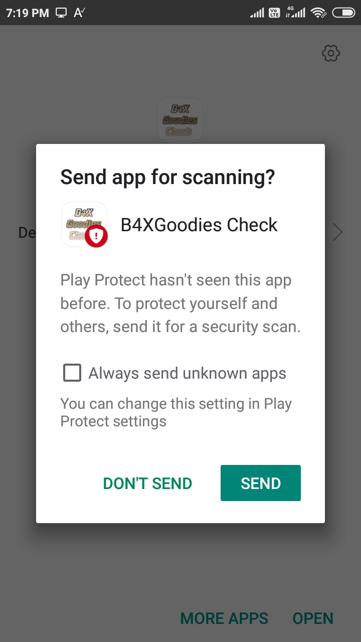Tap the screen cast monitor status icon
The width and height of the screenshot is (361, 642).
tap(61, 13)
